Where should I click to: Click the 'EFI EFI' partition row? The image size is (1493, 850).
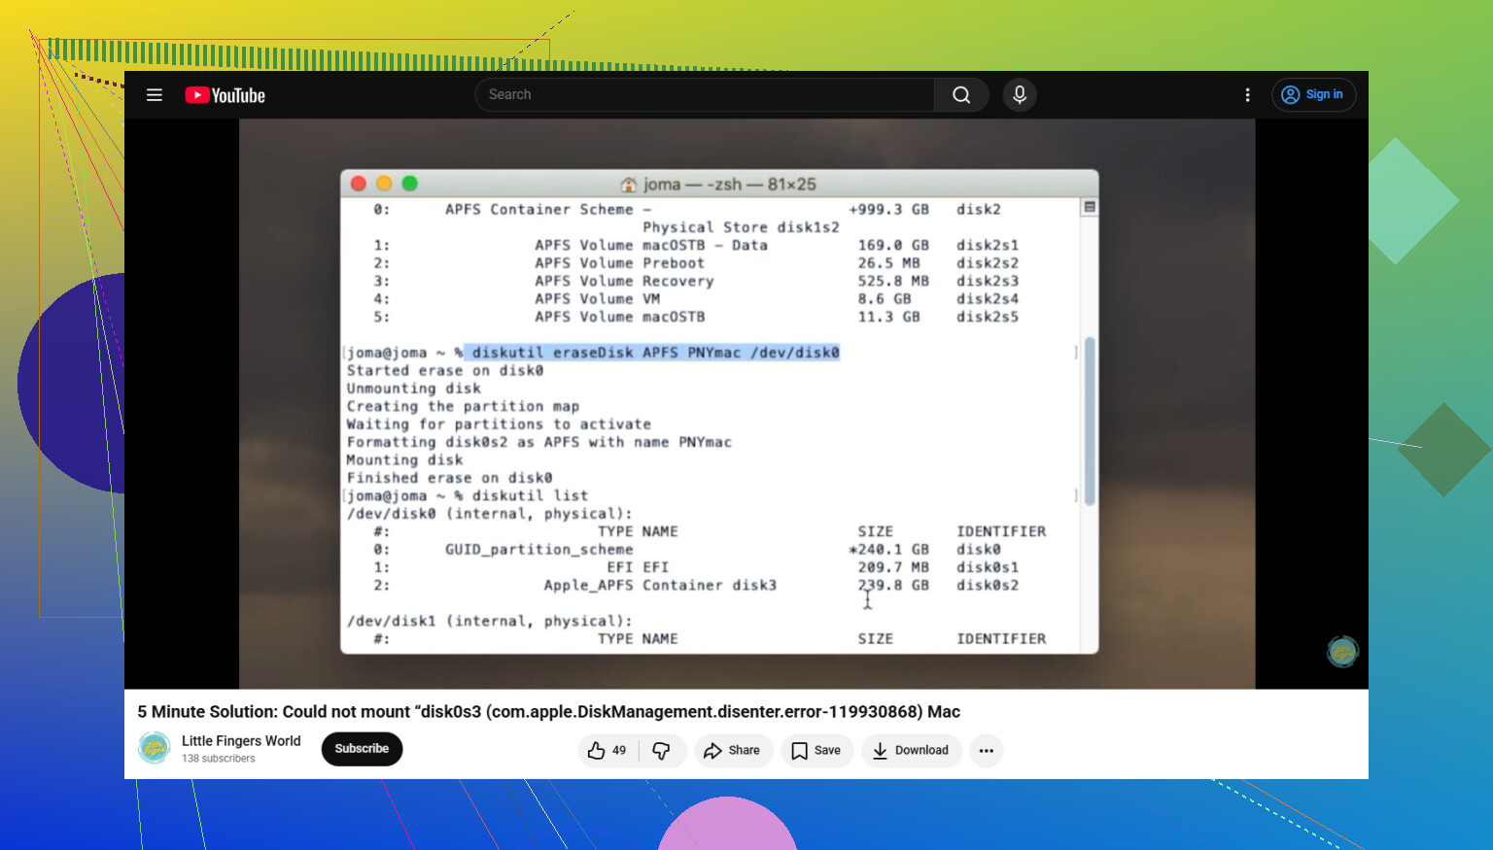[696, 567]
